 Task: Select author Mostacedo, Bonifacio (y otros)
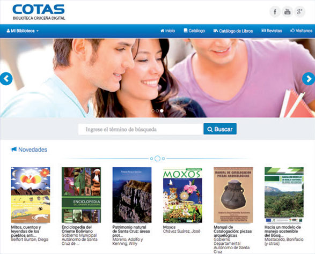point(284,242)
